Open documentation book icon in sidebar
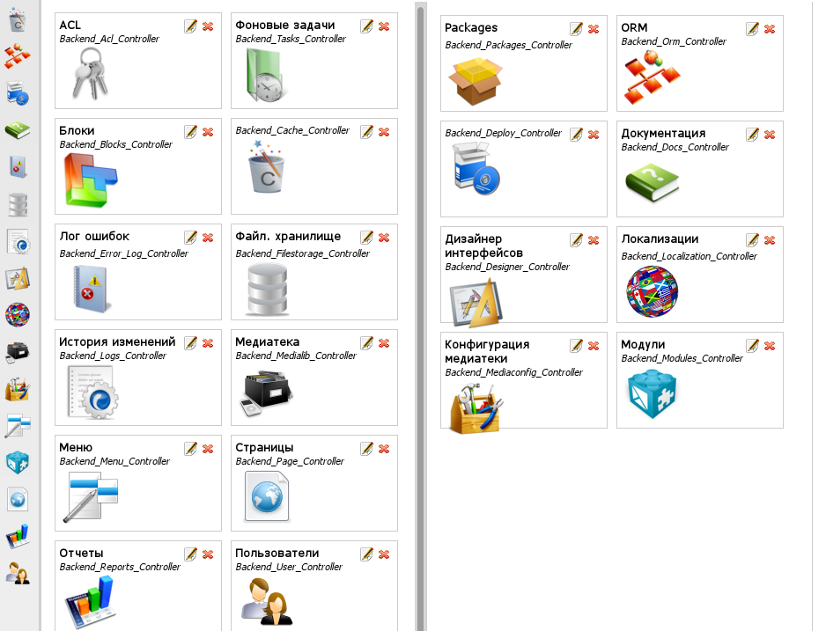Viewport: 826px width, 631px height. (18, 130)
